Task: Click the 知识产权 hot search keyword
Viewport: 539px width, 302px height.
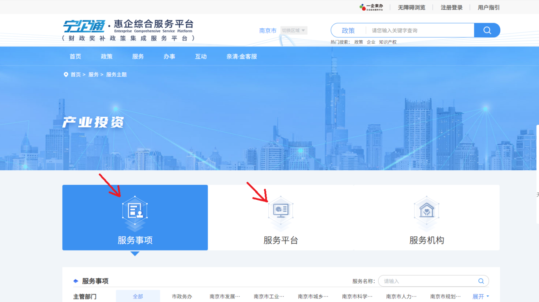Action: tap(388, 42)
